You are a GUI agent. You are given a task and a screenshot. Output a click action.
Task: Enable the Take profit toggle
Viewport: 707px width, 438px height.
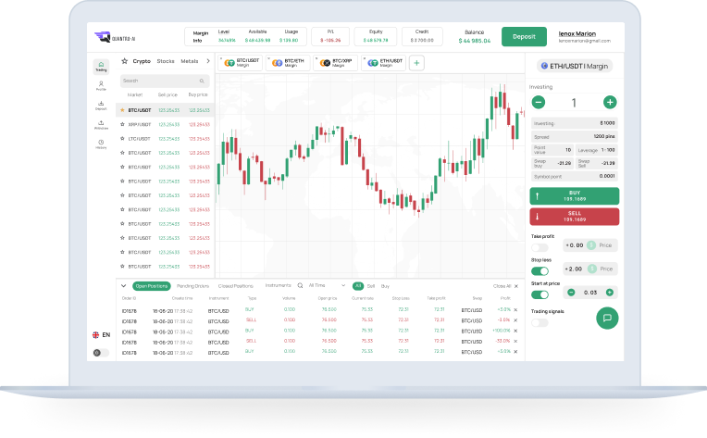pyautogui.click(x=539, y=245)
